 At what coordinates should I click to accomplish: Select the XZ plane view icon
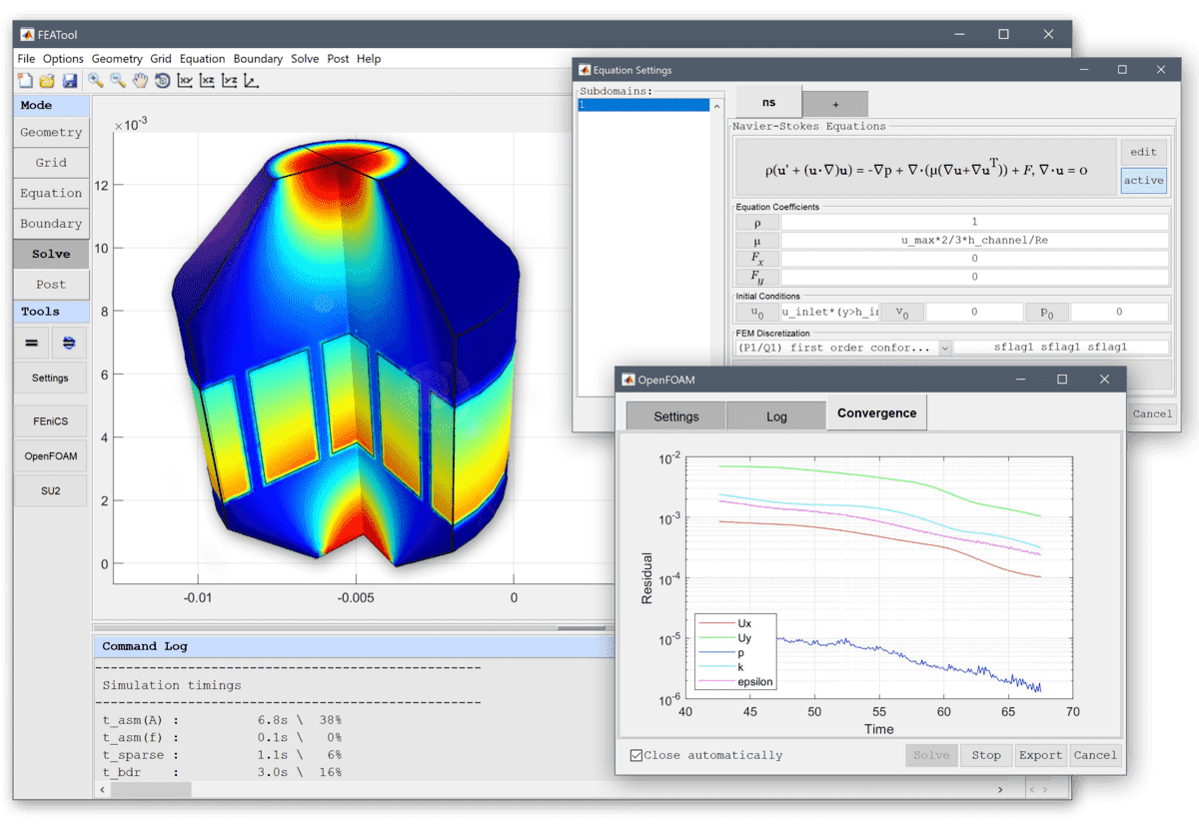coord(206,81)
